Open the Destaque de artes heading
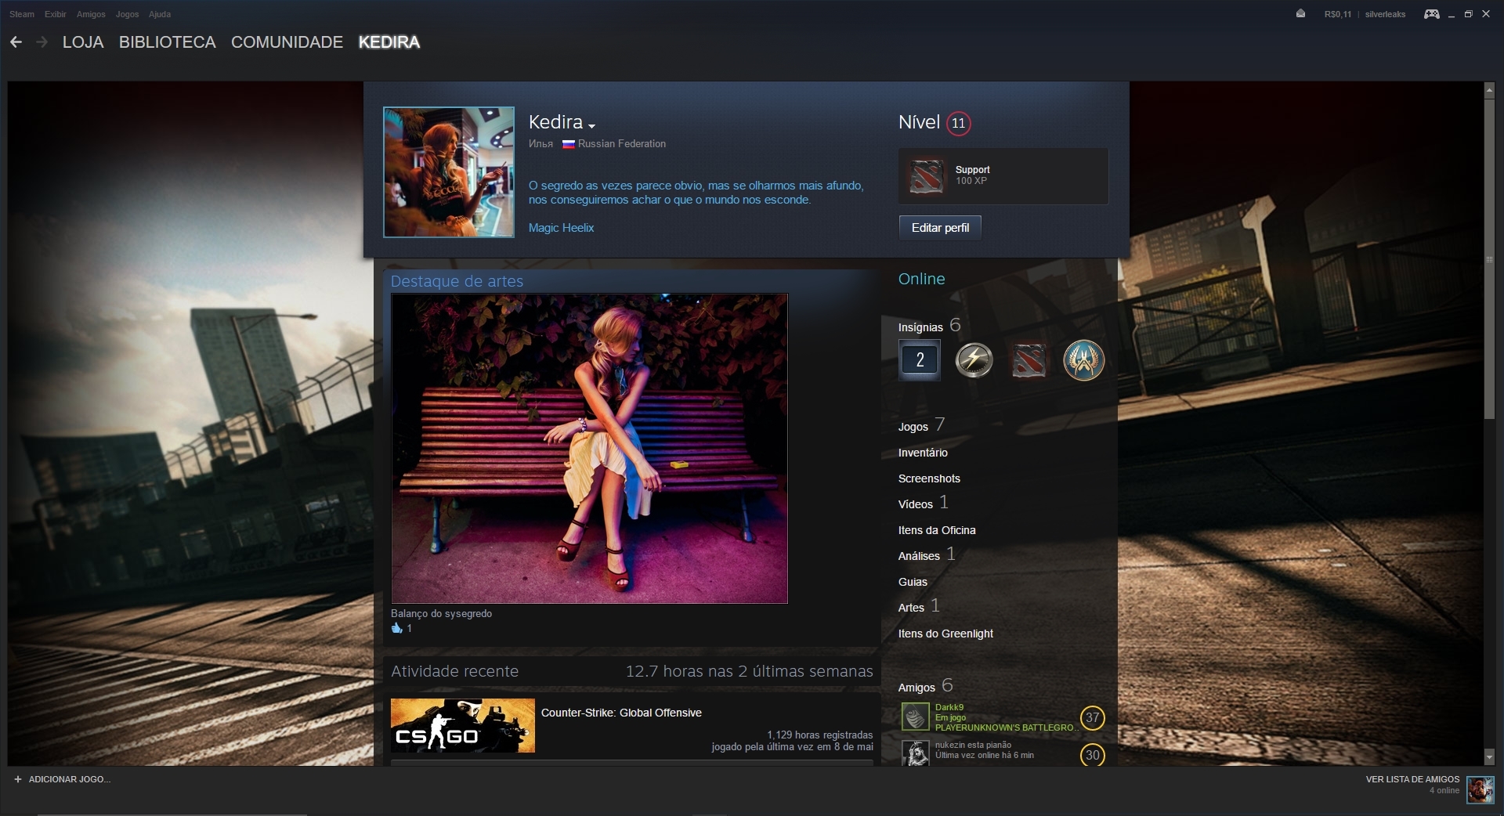The height and width of the screenshot is (816, 1504). [x=457, y=281]
